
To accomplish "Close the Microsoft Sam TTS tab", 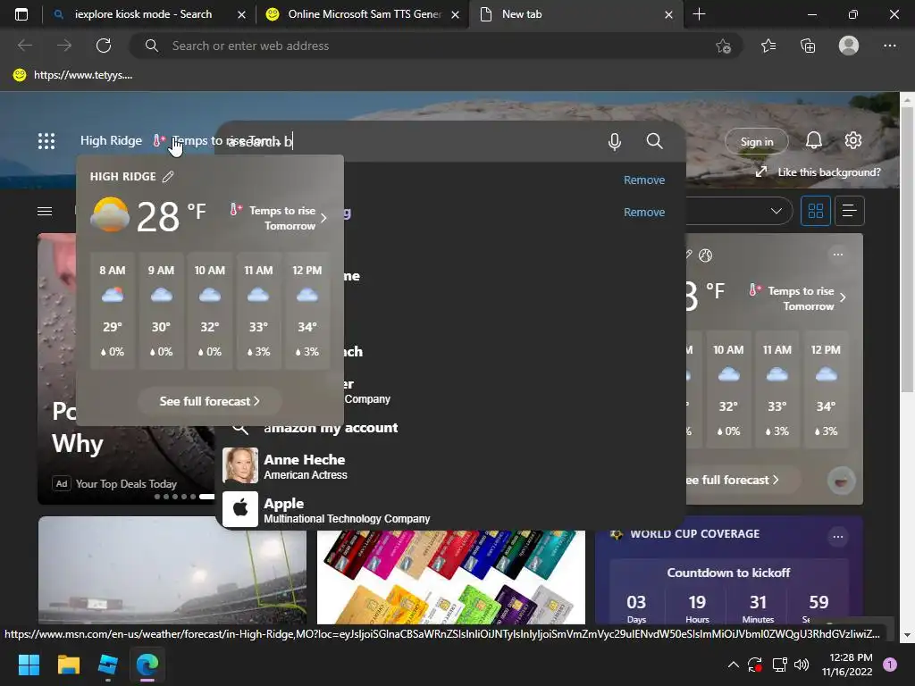I will (457, 14).
